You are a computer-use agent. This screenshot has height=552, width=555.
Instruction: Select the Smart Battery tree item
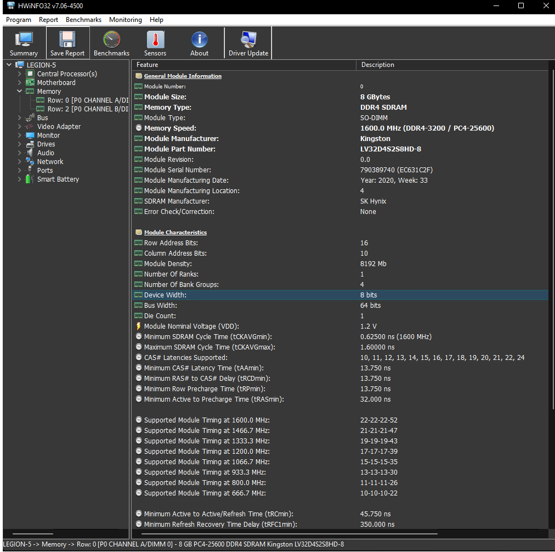pos(58,179)
